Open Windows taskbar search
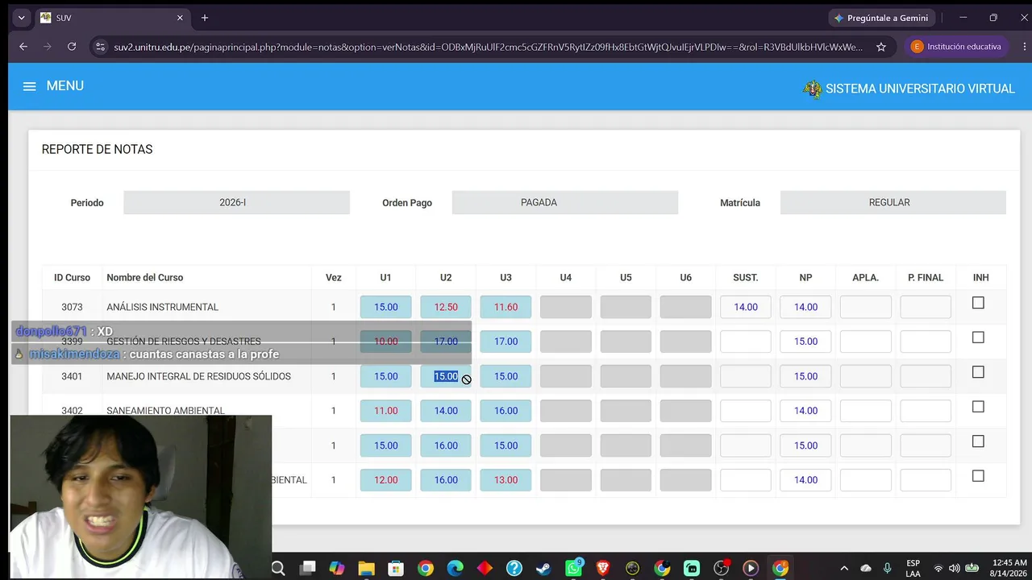Screen dimensions: 1032x580 click(x=278, y=569)
